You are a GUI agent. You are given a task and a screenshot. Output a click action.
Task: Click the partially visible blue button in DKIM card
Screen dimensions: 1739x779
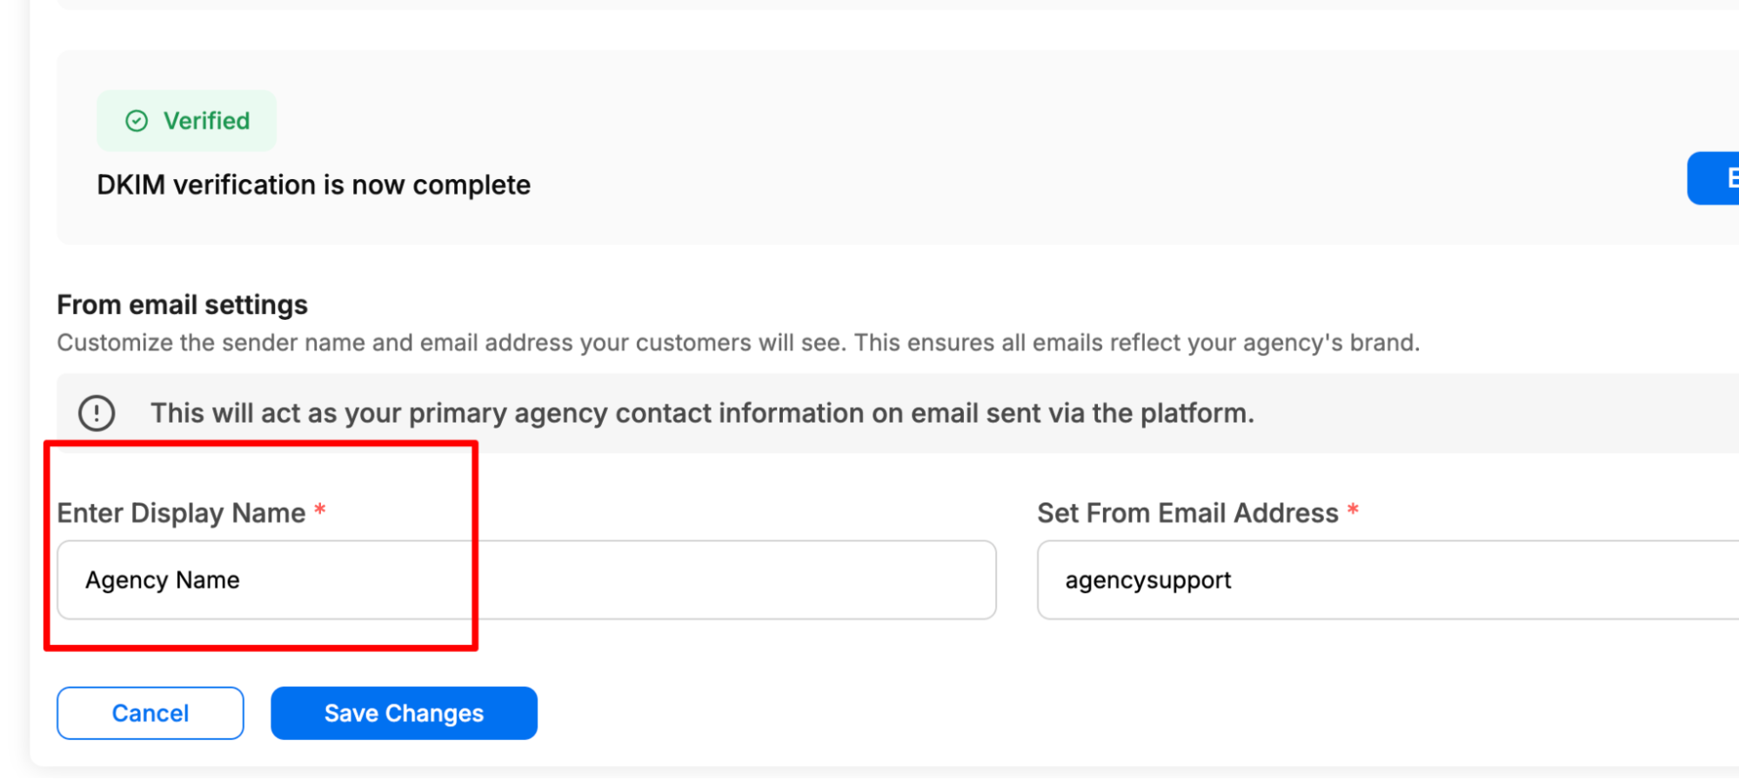1713,178
